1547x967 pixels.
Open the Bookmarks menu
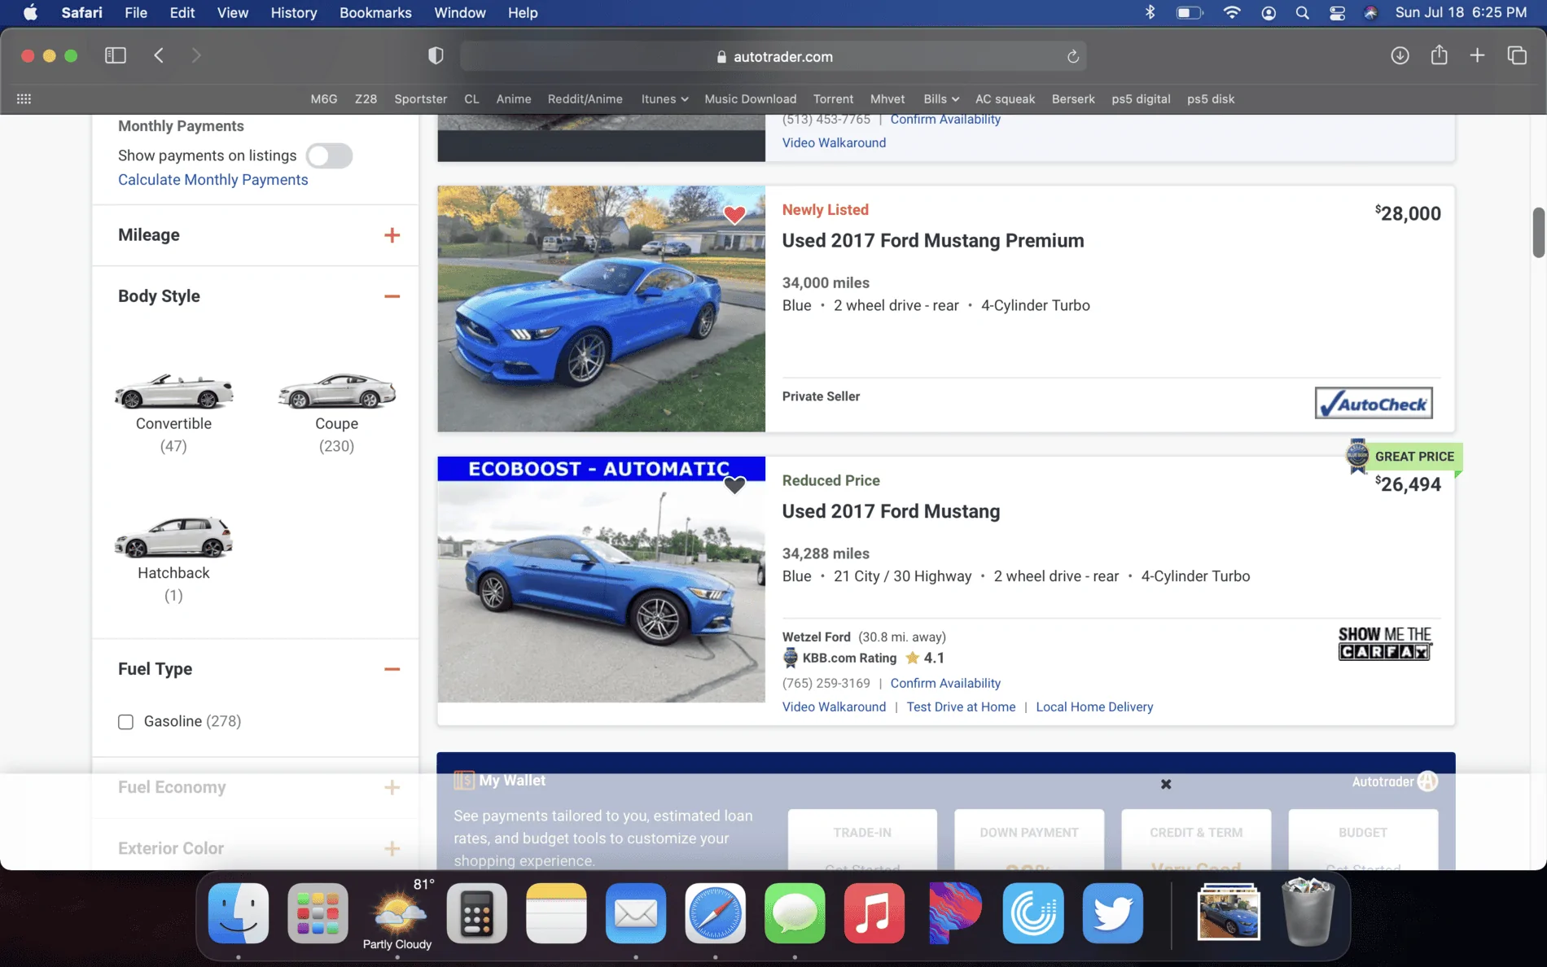(x=375, y=12)
